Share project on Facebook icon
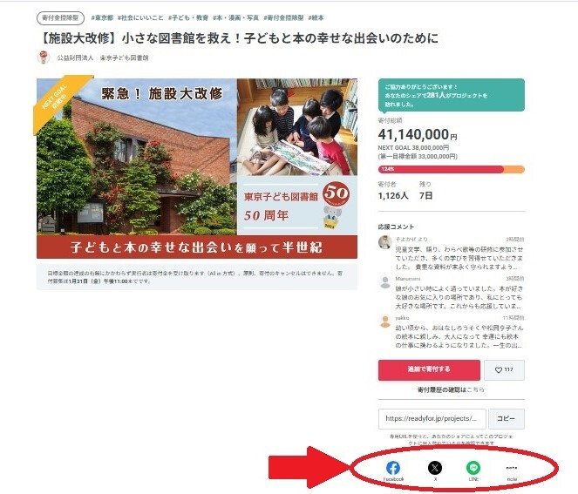Screen dimensions: 578x494 [x=393, y=468]
